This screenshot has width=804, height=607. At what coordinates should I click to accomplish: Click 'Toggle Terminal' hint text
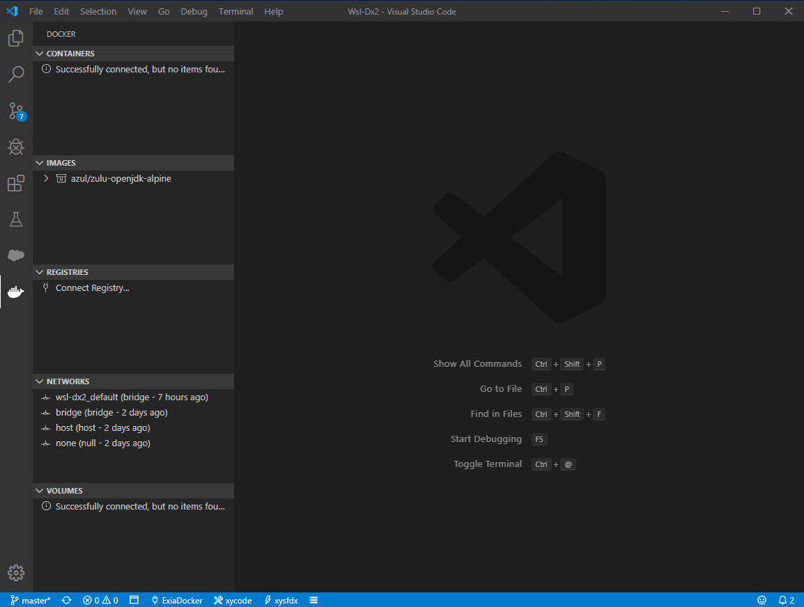point(488,464)
